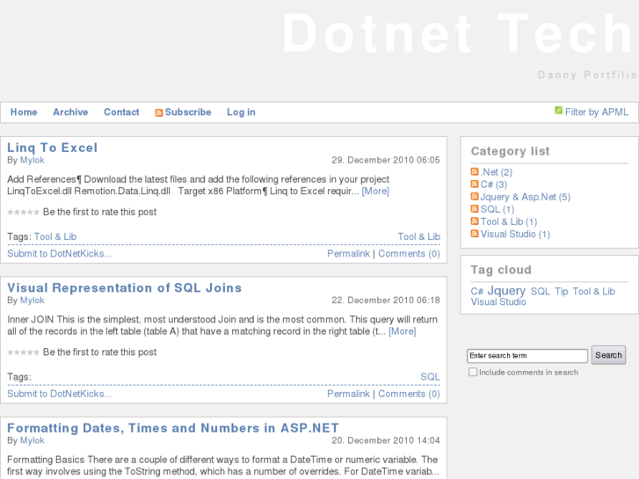Screen dimensions: 639x479
Task: Click date text 22. December 2010 06:18
Action: point(386,301)
